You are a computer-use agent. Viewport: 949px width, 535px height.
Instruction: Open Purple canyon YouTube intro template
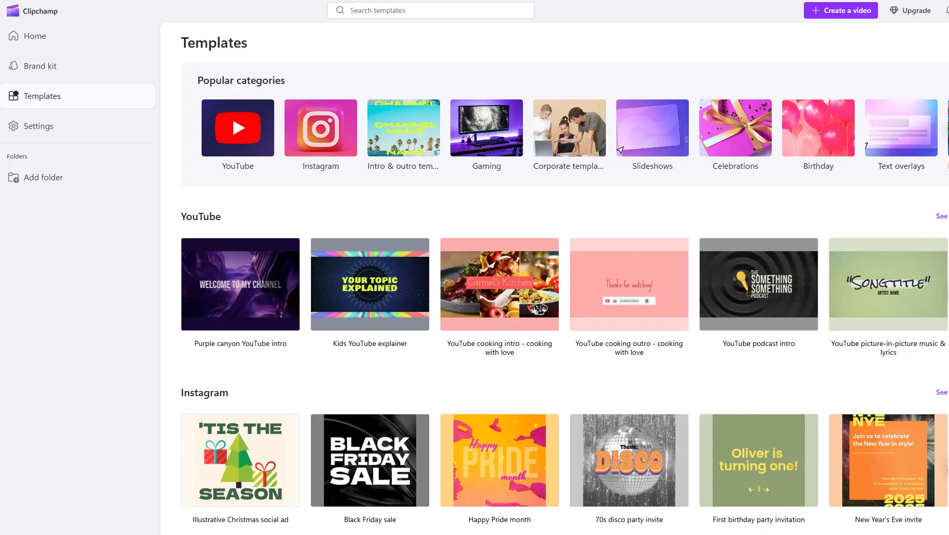click(240, 284)
